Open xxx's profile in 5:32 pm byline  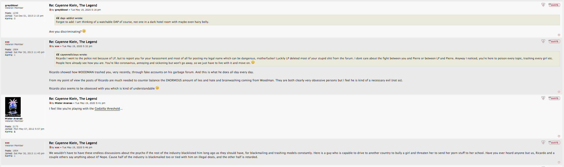tap(57, 46)
